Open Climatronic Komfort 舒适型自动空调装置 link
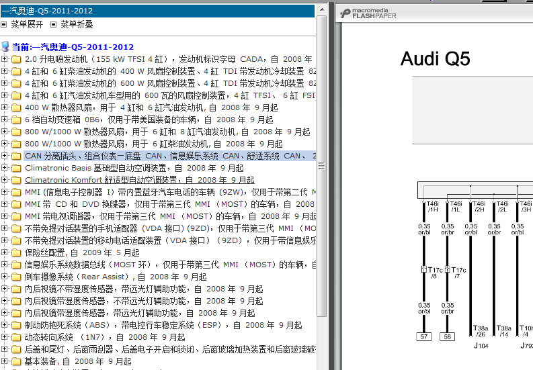The width and height of the screenshot is (533, 370). 140,180
